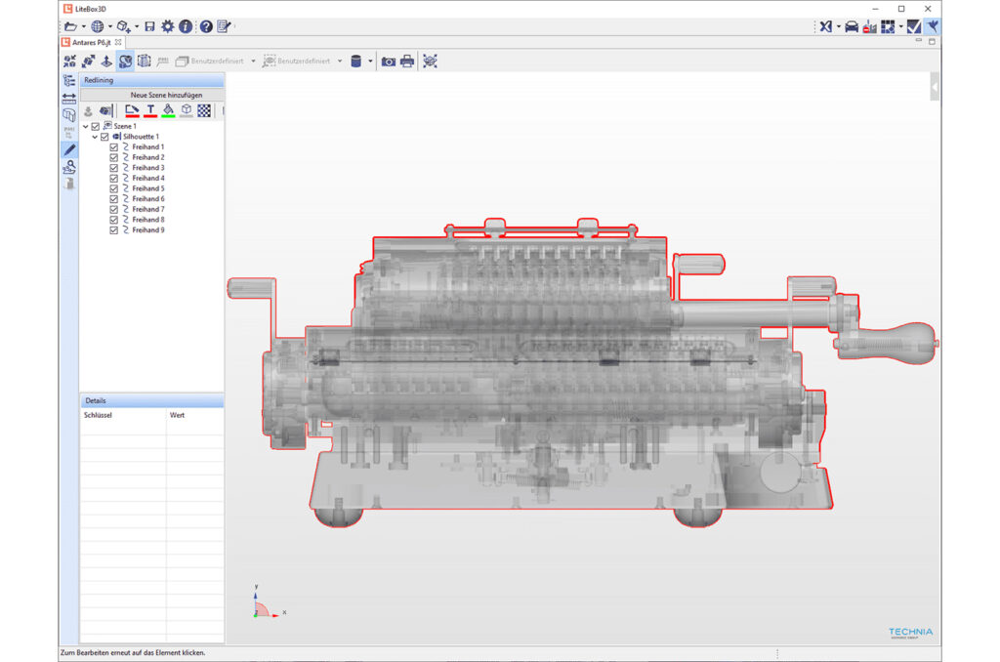Image resolution: width=1000 pixels, height=662 pixels.
Task: Close the Antares P6.jt tab
Action: click(x=118, y=42)
